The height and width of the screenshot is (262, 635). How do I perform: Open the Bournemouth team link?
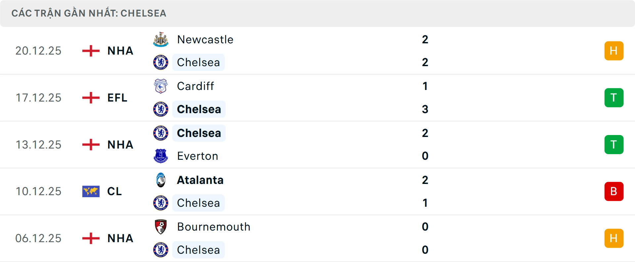(x=214, y=227)
